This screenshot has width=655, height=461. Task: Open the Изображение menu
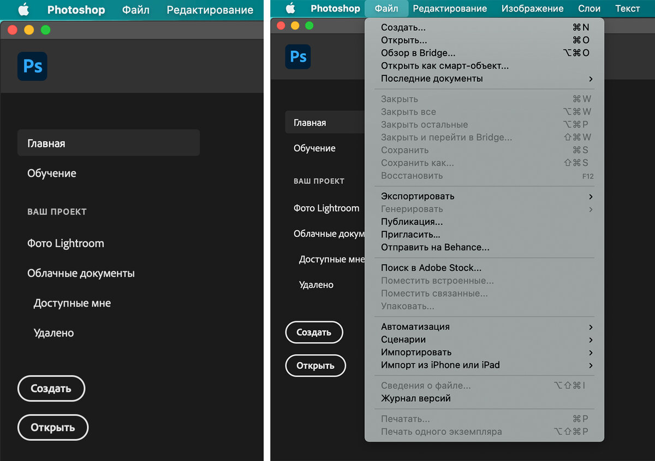(x=532, y=9)
